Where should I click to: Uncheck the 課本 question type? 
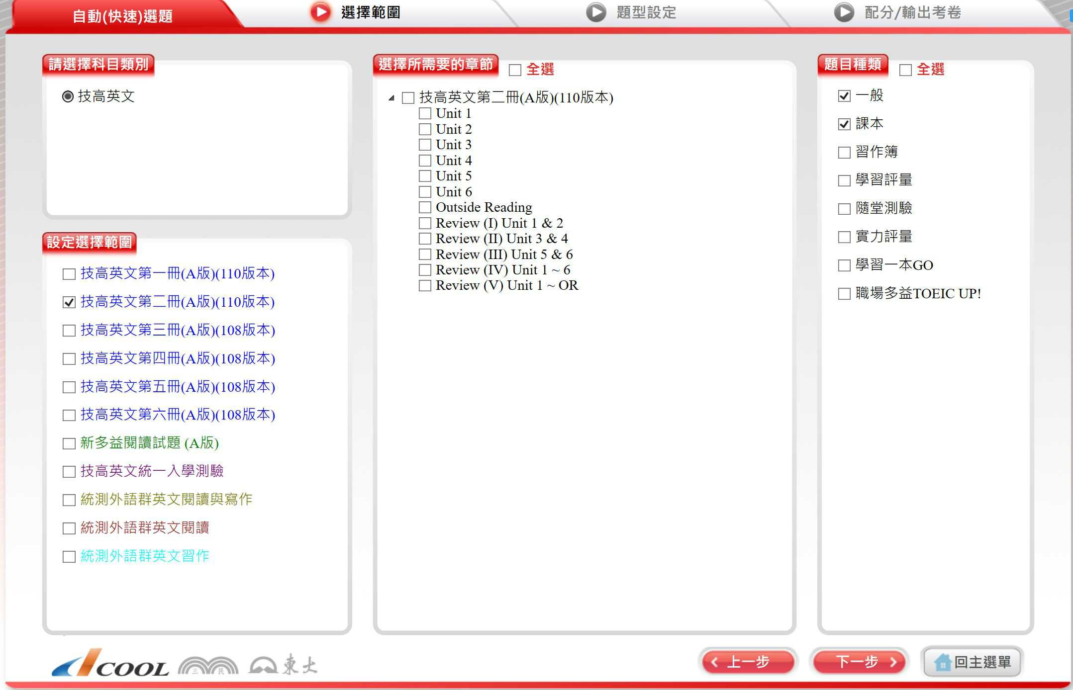tap(844, 124)
